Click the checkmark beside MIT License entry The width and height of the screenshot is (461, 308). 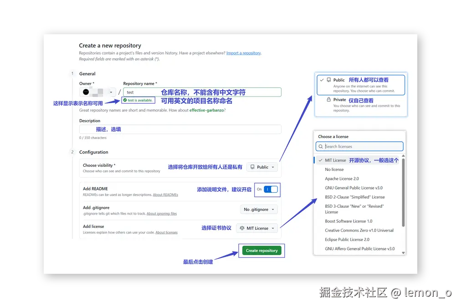point(322,160)
